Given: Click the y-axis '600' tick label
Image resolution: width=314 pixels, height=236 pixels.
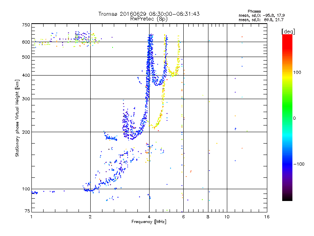Looking at the screenshot, I should coord(26,42).
